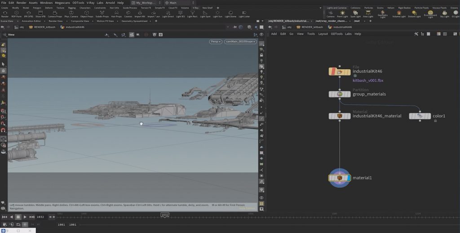
Task: Add a Sky Light from the shelf
Action: click(445, 13)
